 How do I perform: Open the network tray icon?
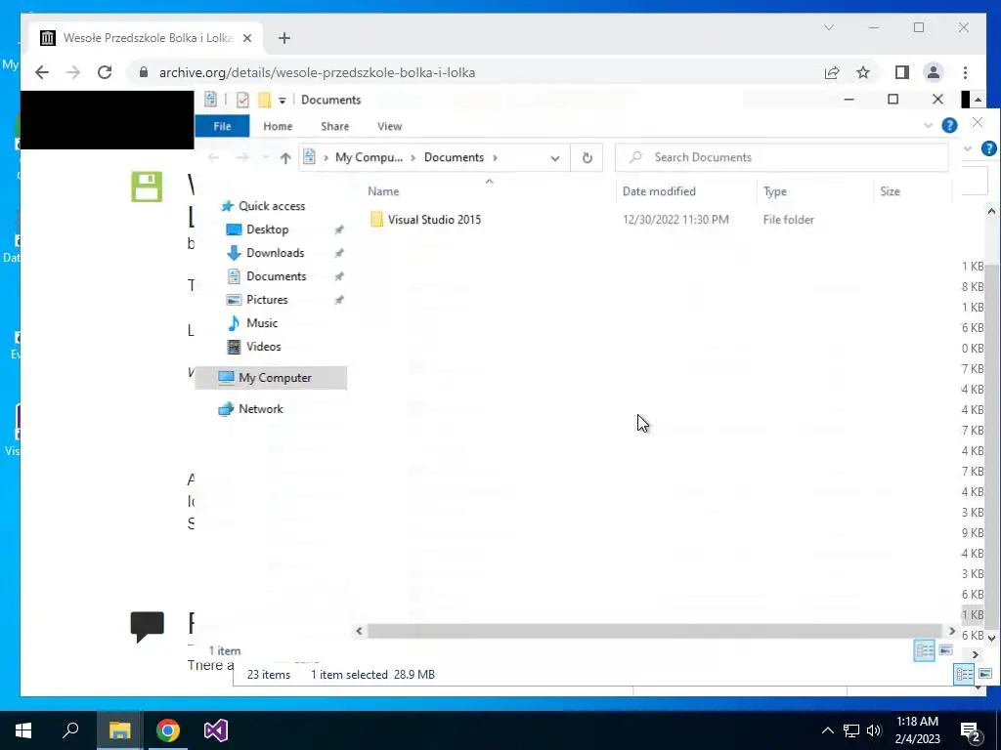[851, 730]
